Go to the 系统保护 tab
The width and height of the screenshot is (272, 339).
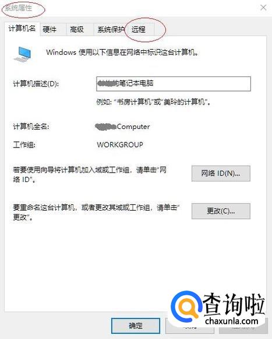point(111,29)
